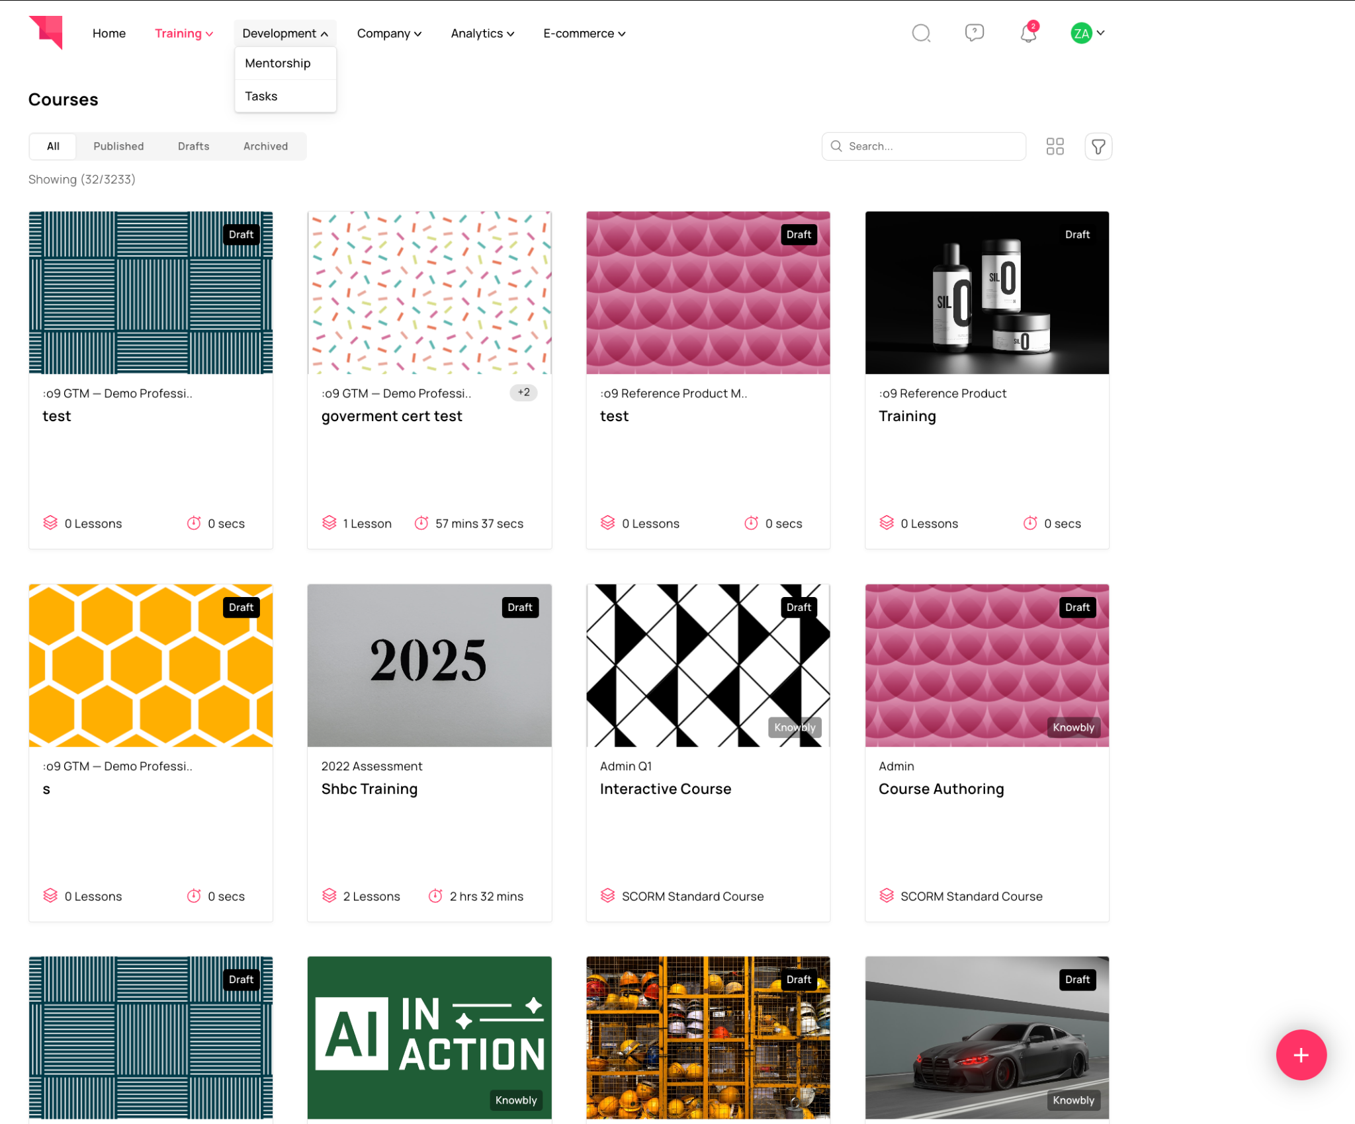Click the Home navigation link

pos(109,34)
